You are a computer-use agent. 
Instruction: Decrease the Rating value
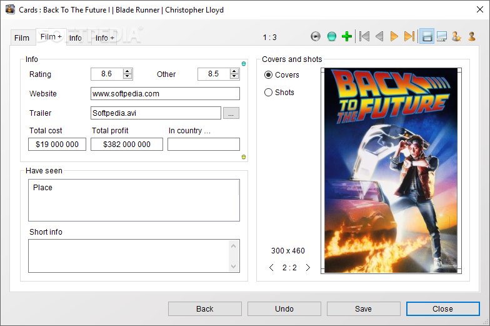point(127,76)
